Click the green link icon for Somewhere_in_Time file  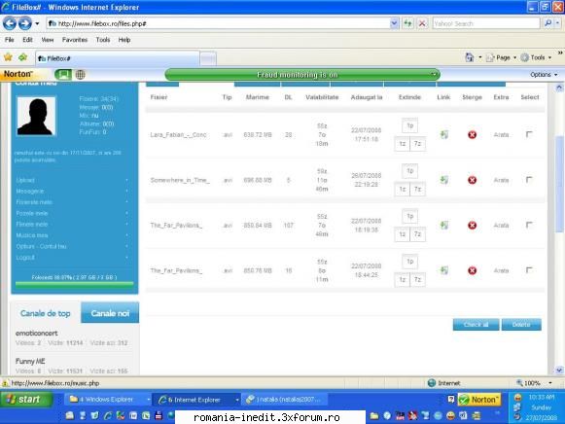click(444, 180)
